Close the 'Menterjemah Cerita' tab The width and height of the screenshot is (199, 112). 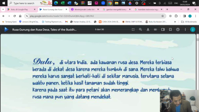point(98,9)
